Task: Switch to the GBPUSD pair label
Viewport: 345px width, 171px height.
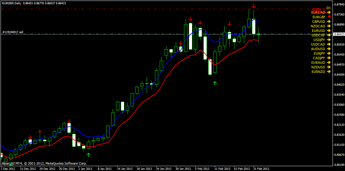Action: (319, 22)
